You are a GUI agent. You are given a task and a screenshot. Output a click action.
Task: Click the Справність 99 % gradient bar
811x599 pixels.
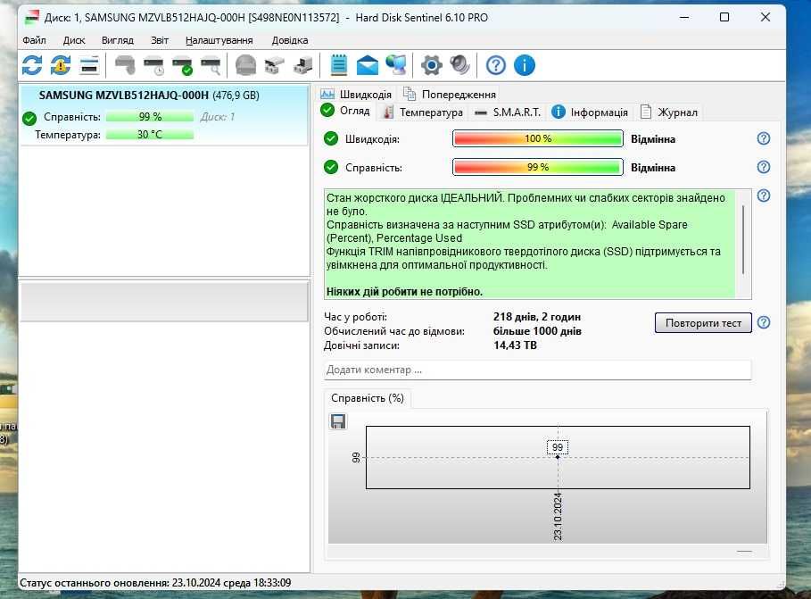tap(537, 167)
